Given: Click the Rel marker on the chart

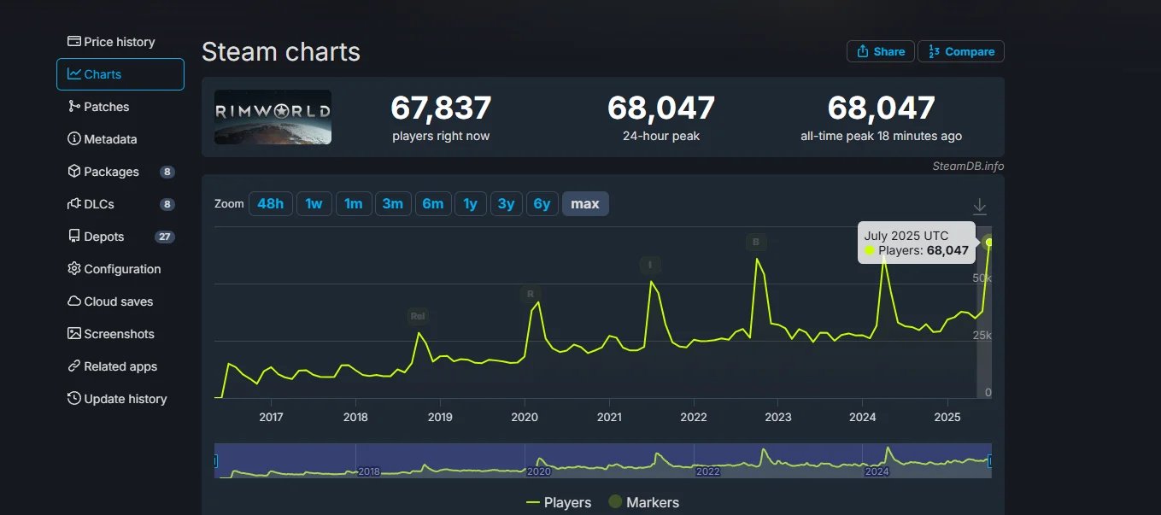Looking at the screenshot, I should (x=418, y=316).
